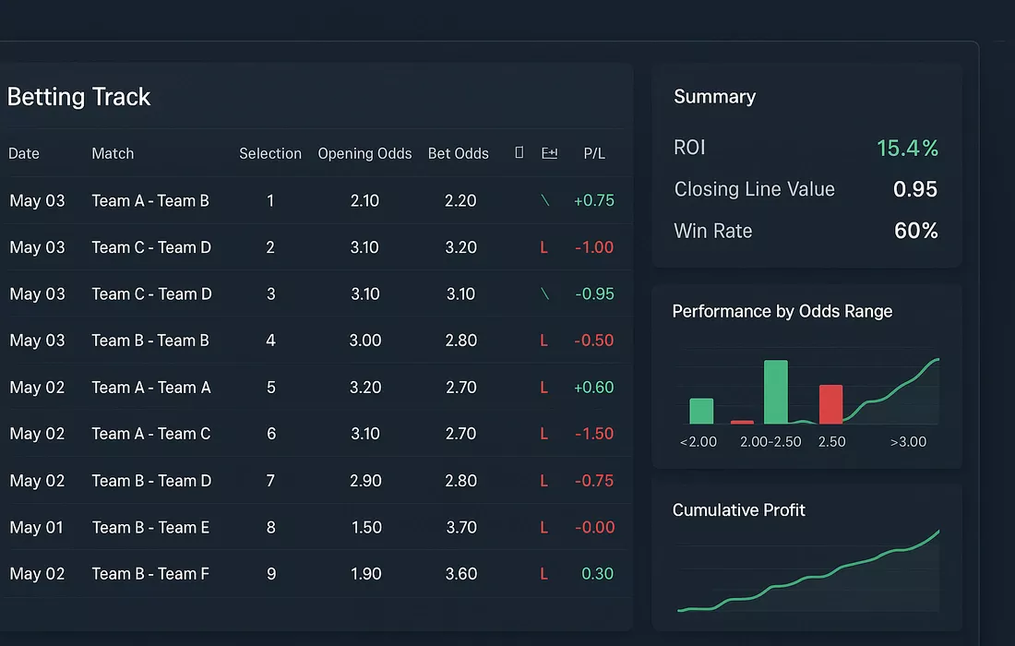Select the Team B - Team B match
The height and width of the screenshot is (646, 1015).
(x=150, y=341)
